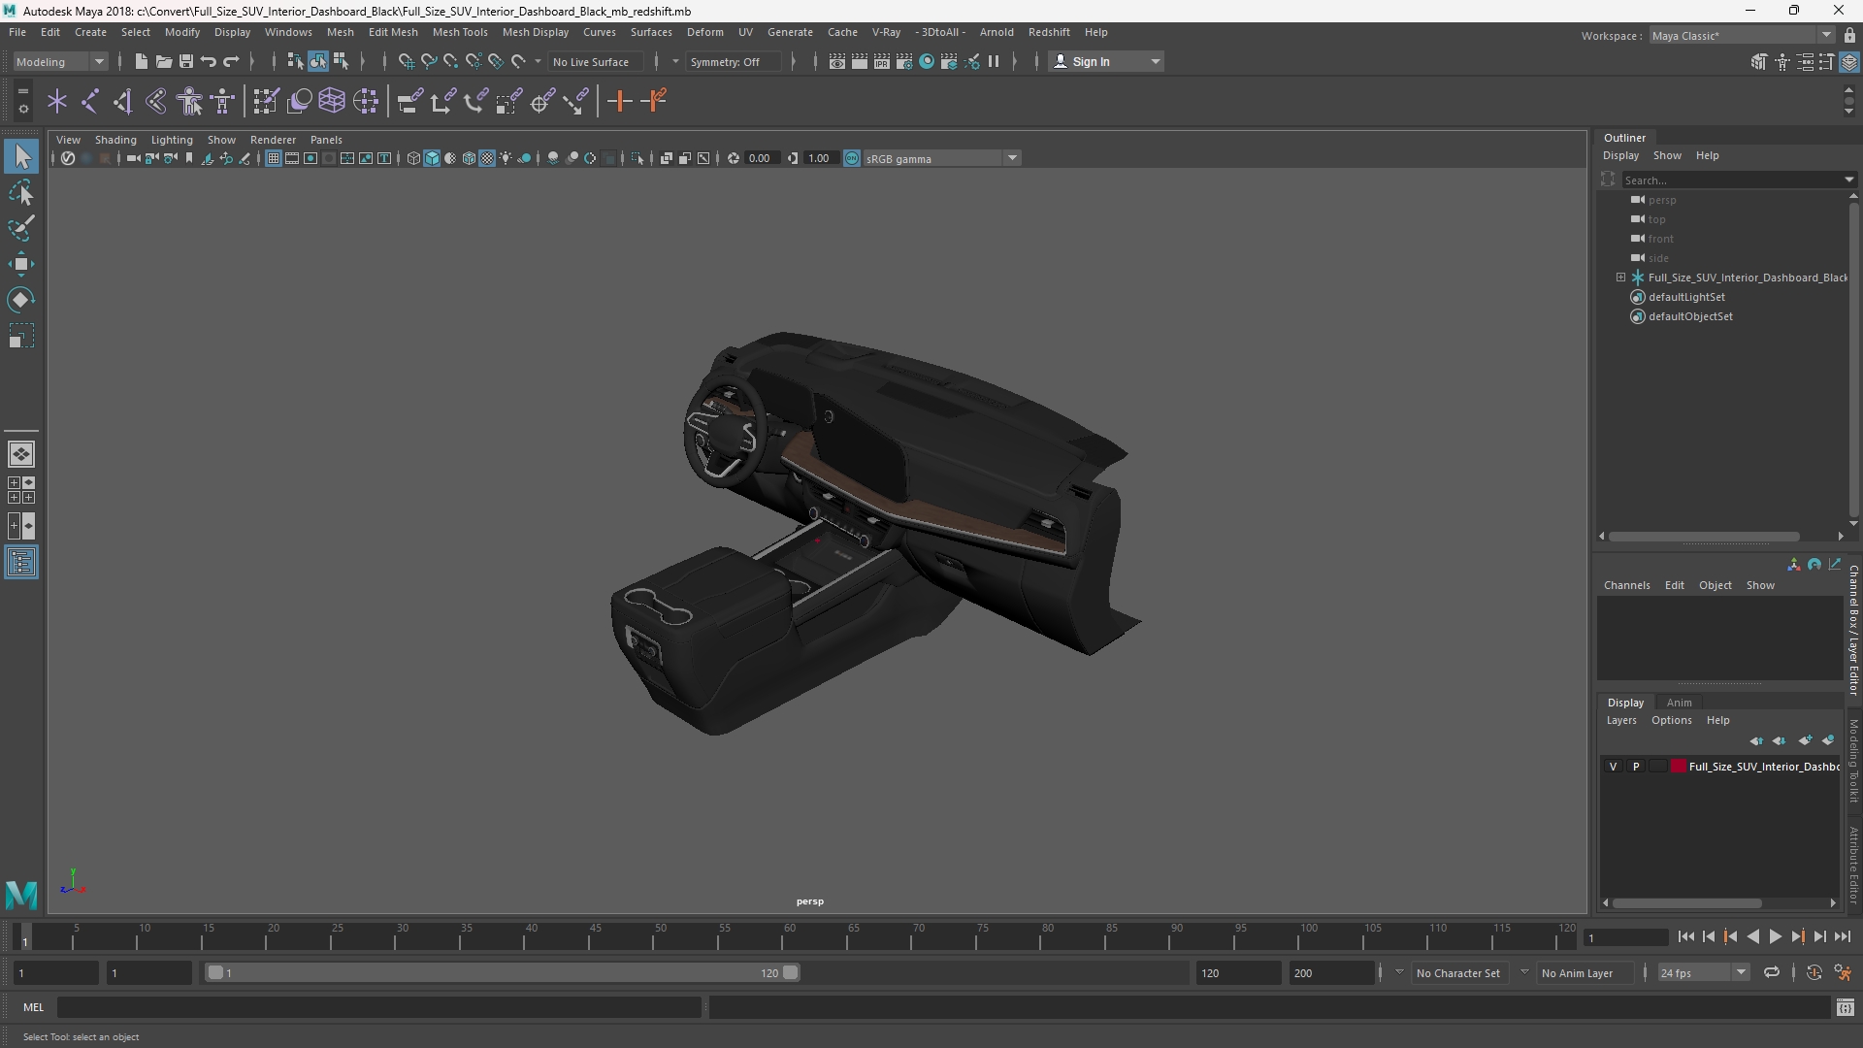Image resolution: width=1863 pixels, height=1048 pixels.
Task: Click the time range slider bar
Action: [x=503, y=972]
